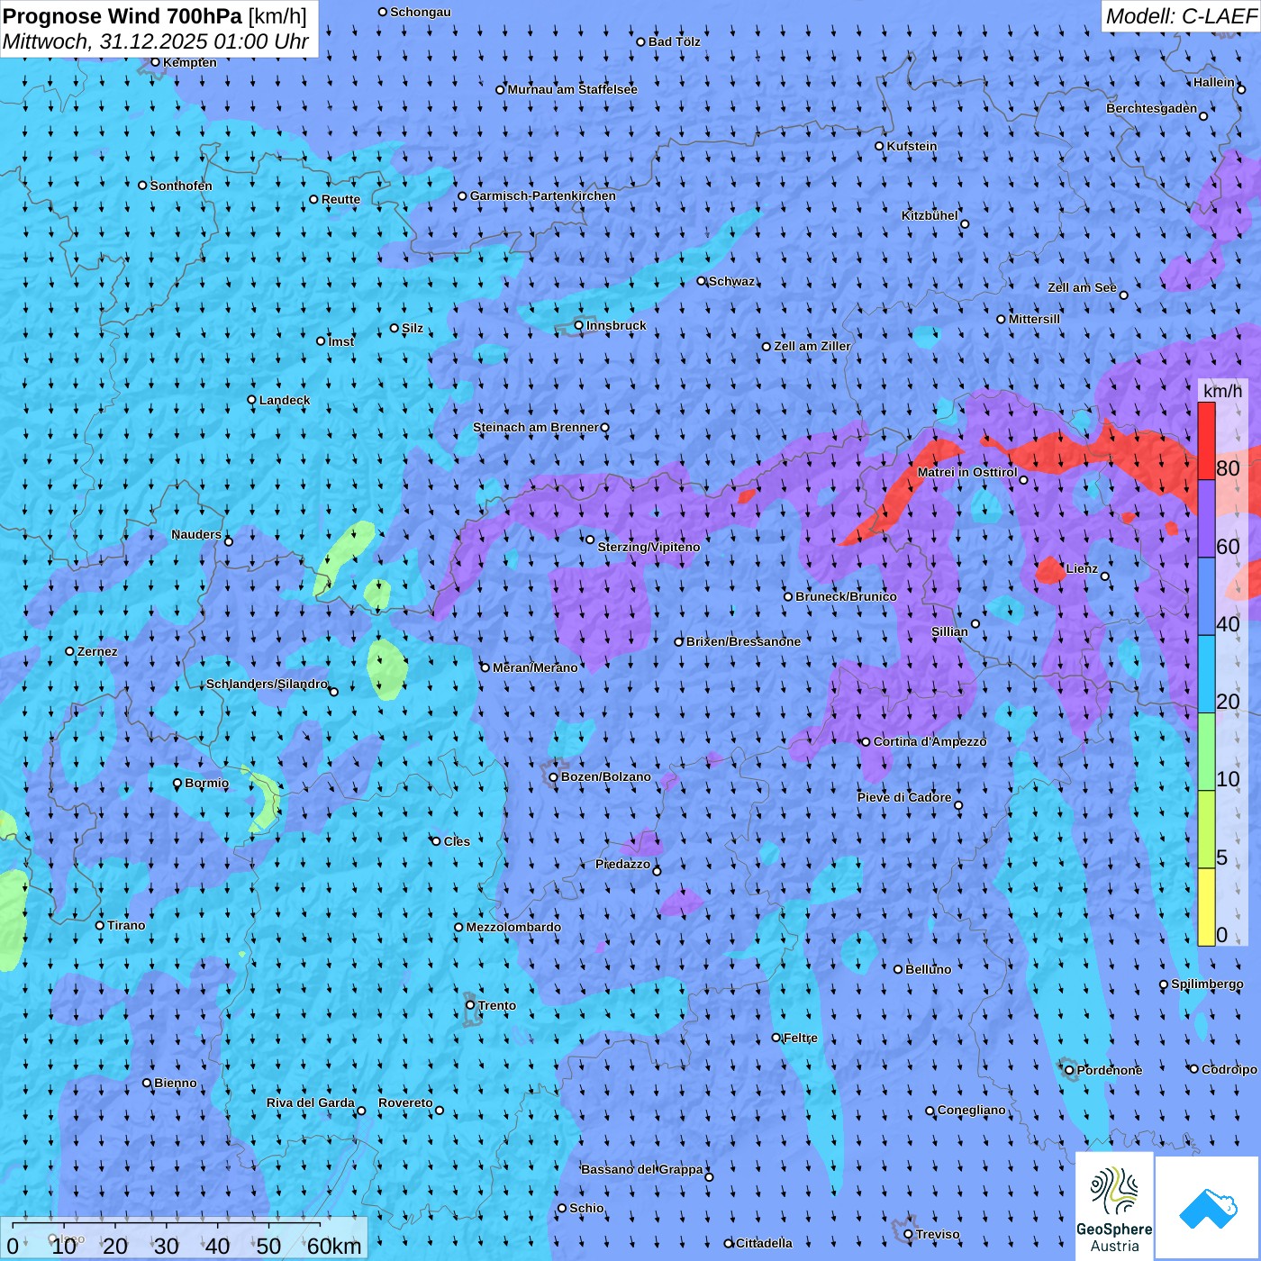Click the 'Belluno' label
The image size is (1261, 1261).
(x=928, y=969)
